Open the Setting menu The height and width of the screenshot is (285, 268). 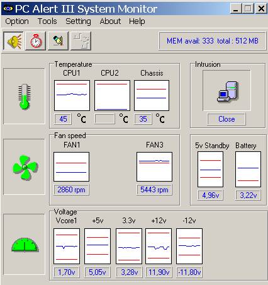[78, 21]
